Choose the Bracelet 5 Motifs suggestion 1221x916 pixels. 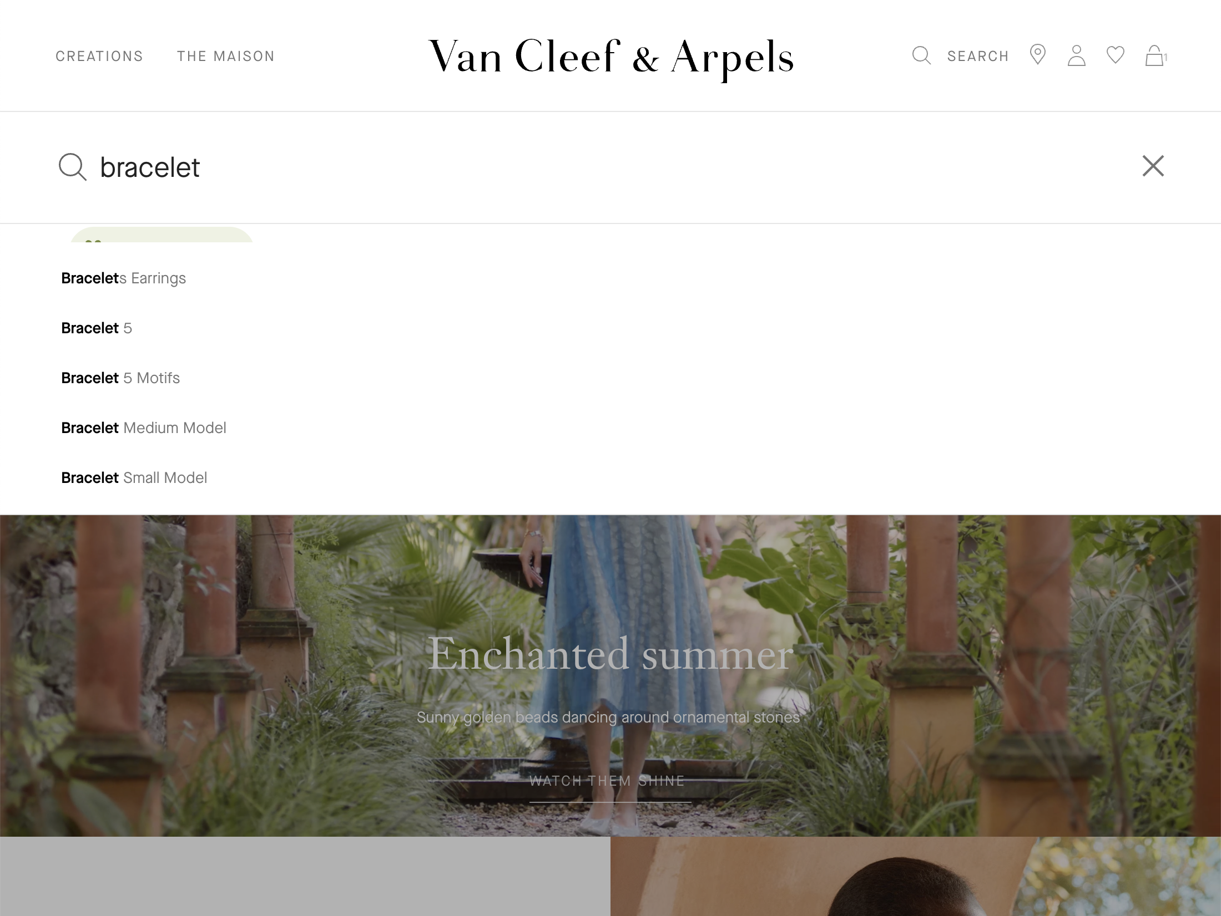pos(120,378)
